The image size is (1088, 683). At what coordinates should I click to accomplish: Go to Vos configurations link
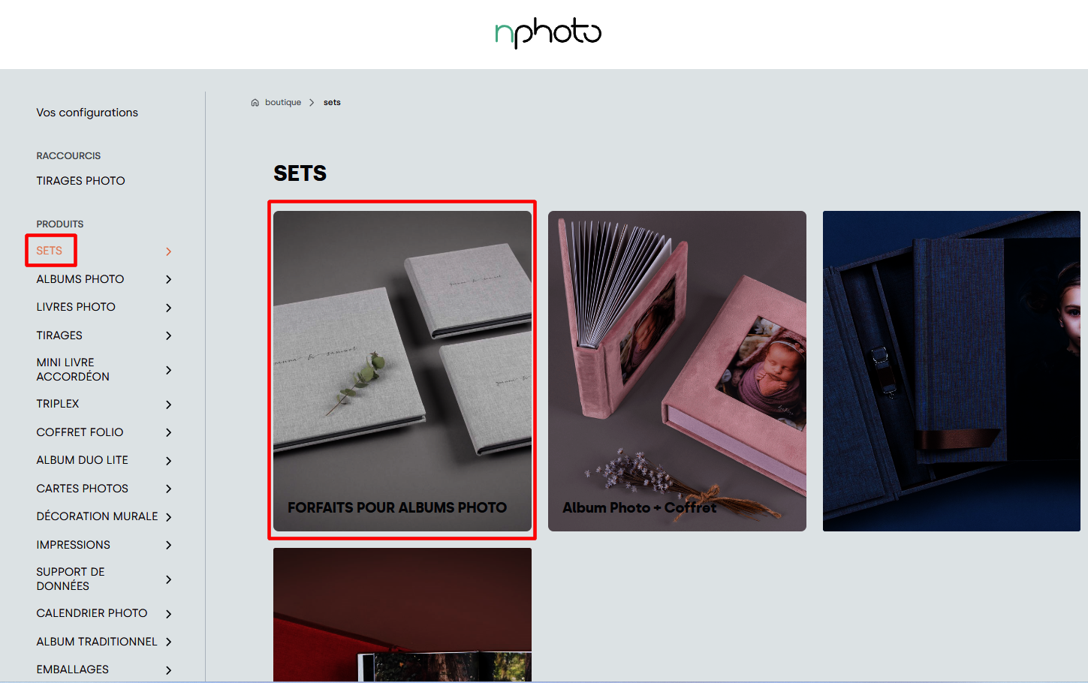87,113
